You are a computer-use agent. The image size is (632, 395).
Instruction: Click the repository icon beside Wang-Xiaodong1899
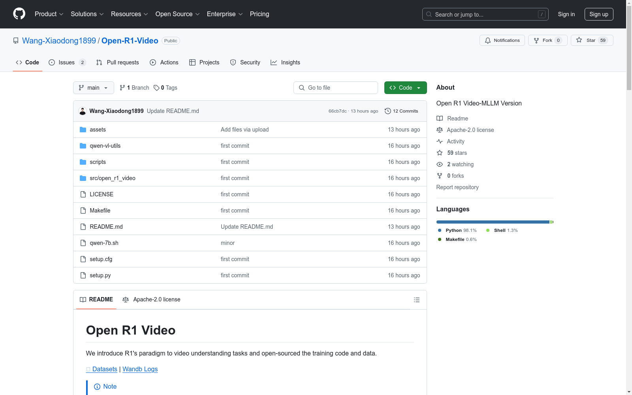coord(16,41)
